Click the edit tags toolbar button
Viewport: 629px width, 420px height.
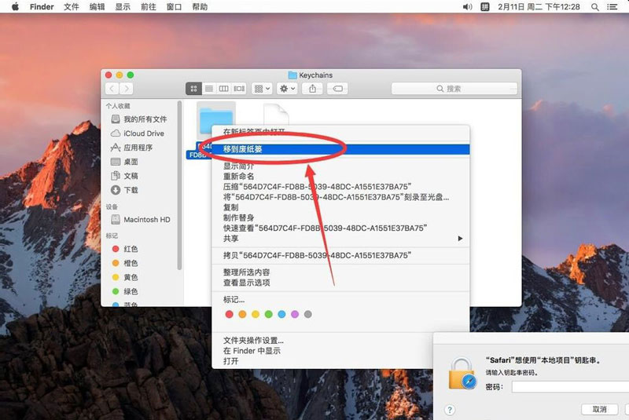point(338,89)
